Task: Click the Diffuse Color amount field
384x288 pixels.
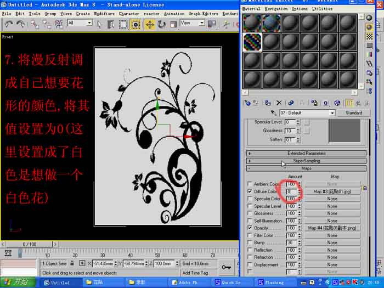Action: pyautogui.click(x=292, y=191)
